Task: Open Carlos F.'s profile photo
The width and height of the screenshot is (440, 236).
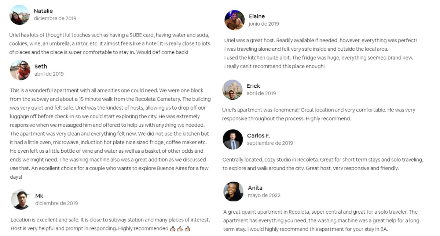Action: click(x=233, y=140)
